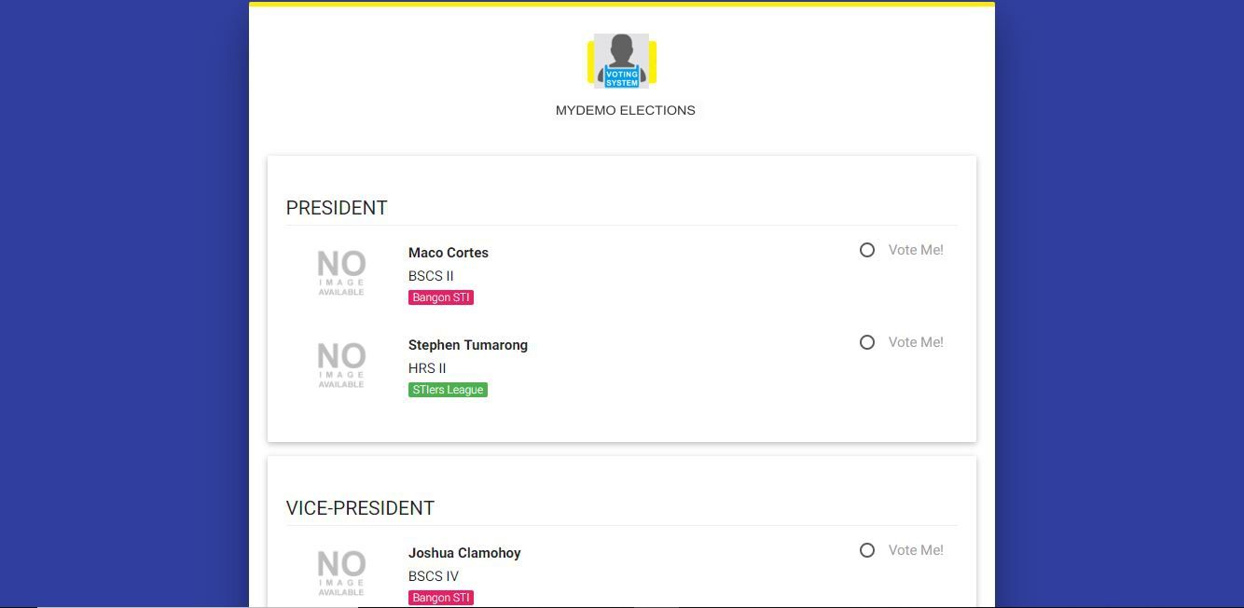Image resolution: width=1244 pixels, height=608 pixels.
Task: Select Maco Cortes radio button
Action: click(x=867, y=250)
